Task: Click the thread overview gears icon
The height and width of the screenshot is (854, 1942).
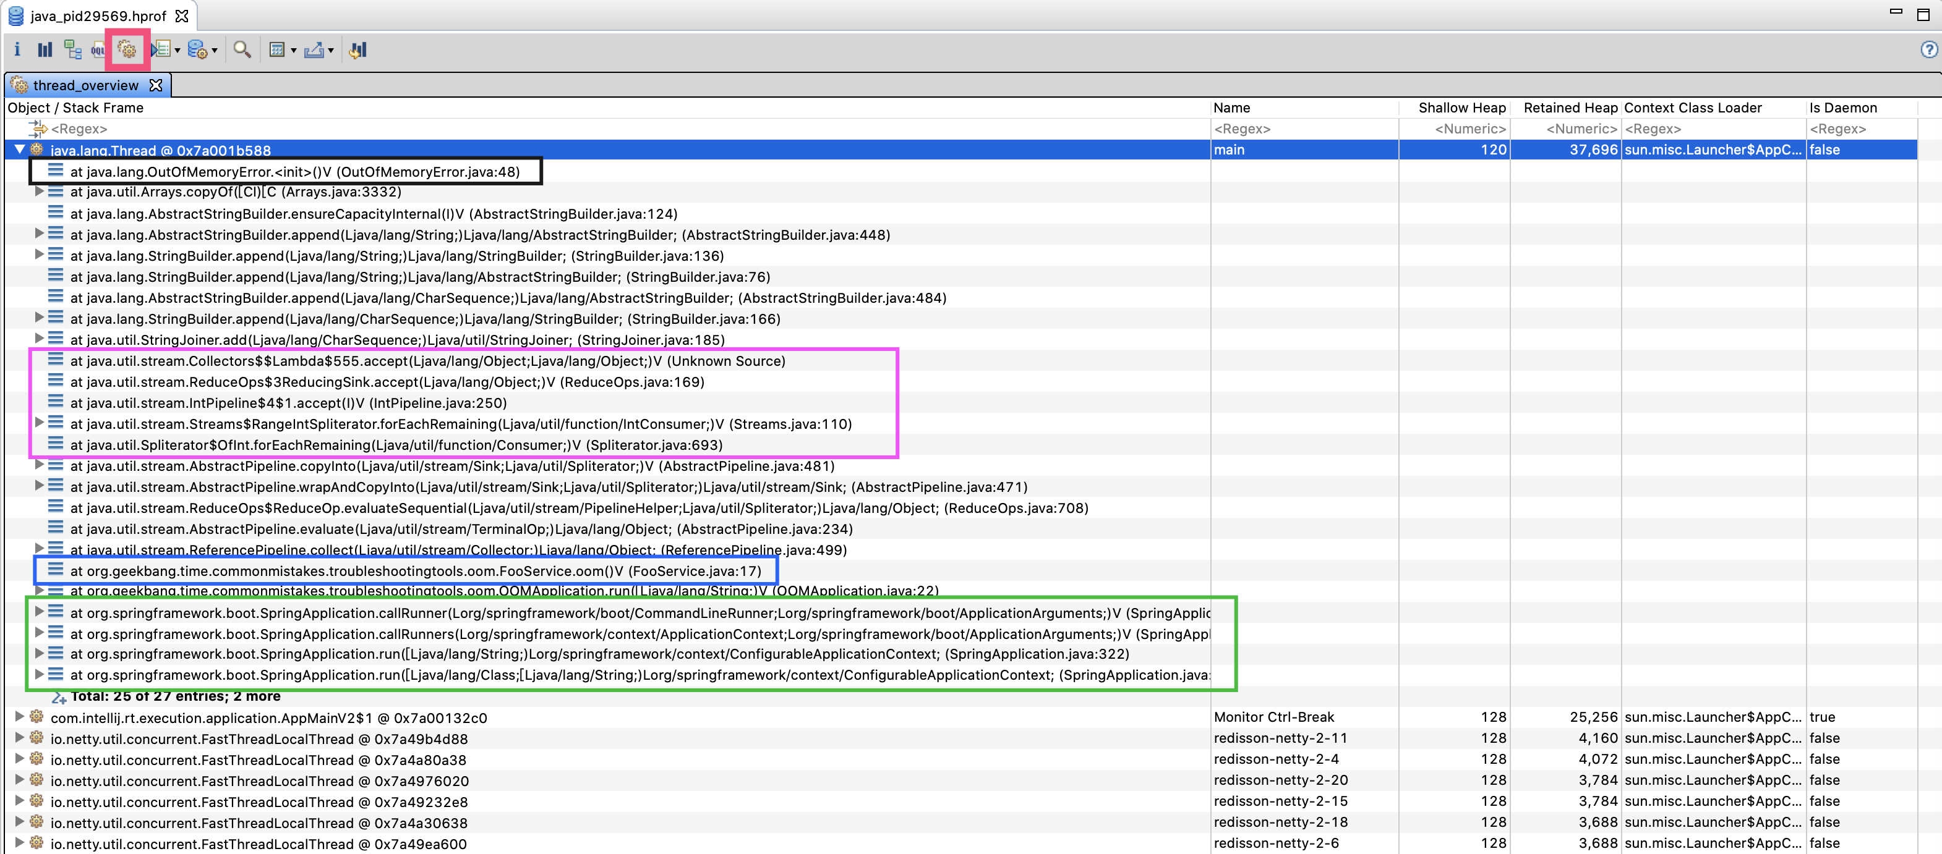Action: click(x=127, y=49)
